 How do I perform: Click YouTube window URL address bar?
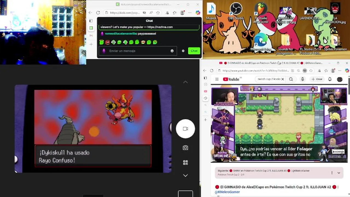point(255,71)
